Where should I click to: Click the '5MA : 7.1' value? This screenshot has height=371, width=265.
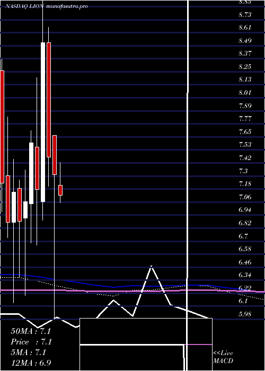(x=28, y=352)
